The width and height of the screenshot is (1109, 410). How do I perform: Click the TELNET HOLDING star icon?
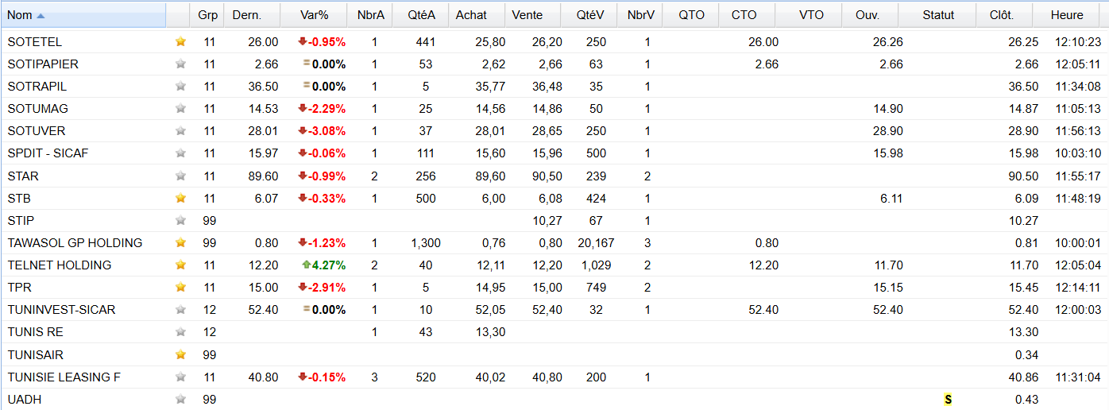click(x=180, y=265)
